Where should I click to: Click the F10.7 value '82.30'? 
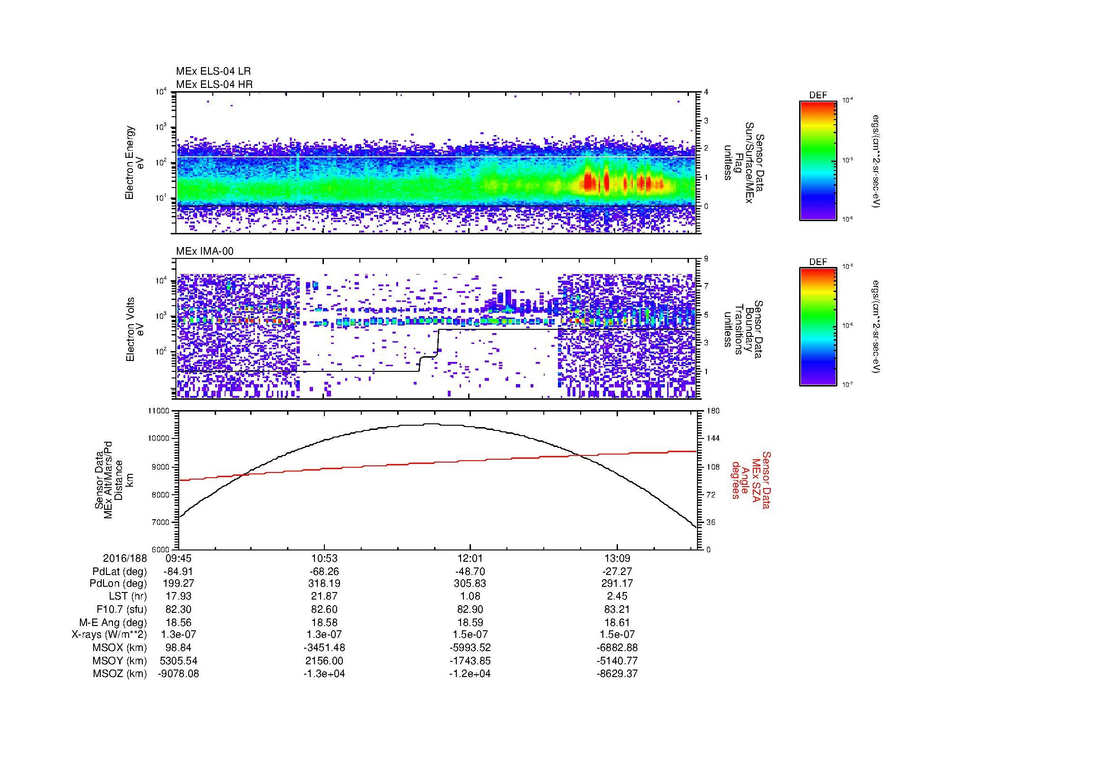(179, 609)
